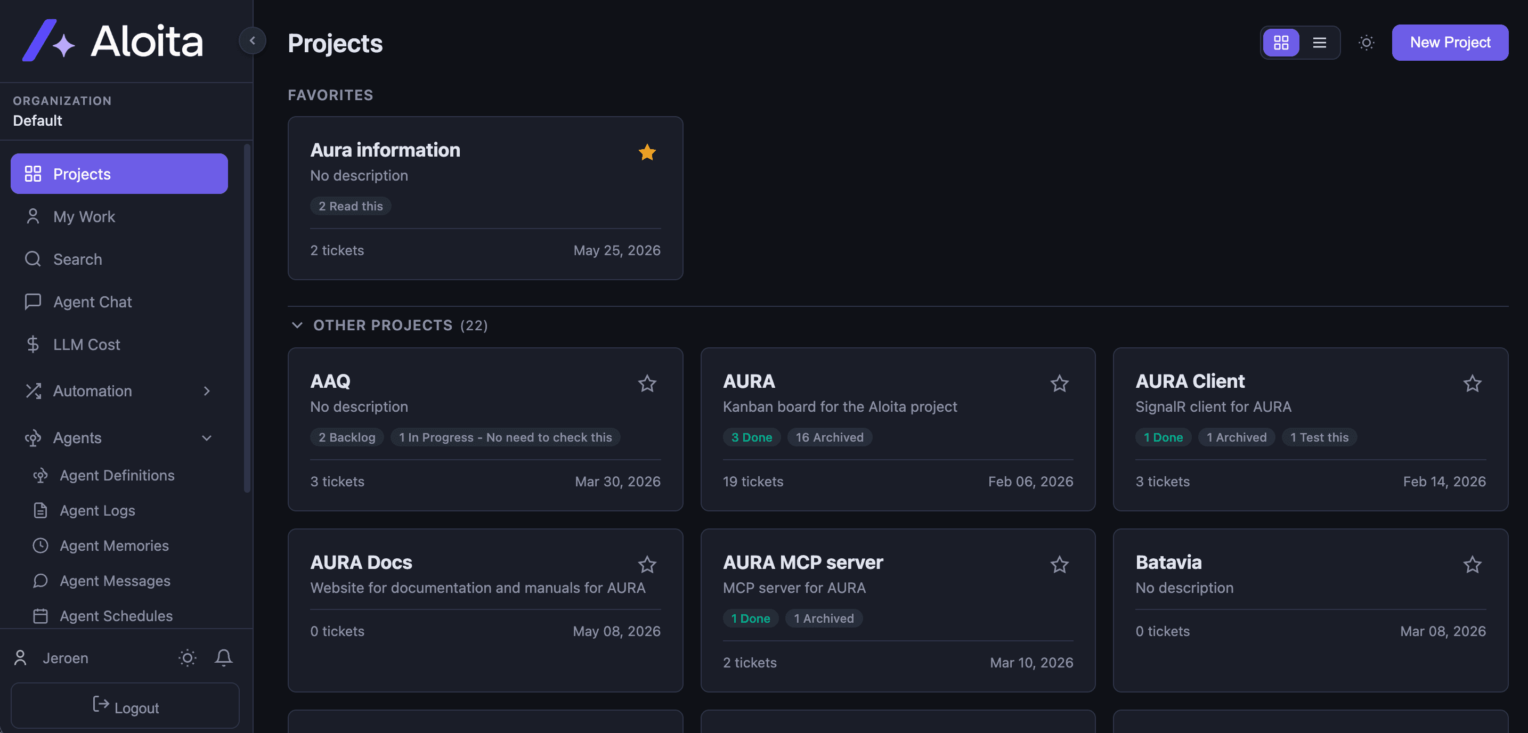
Task: Open the AURA Docs project
Action: point(485,610)
